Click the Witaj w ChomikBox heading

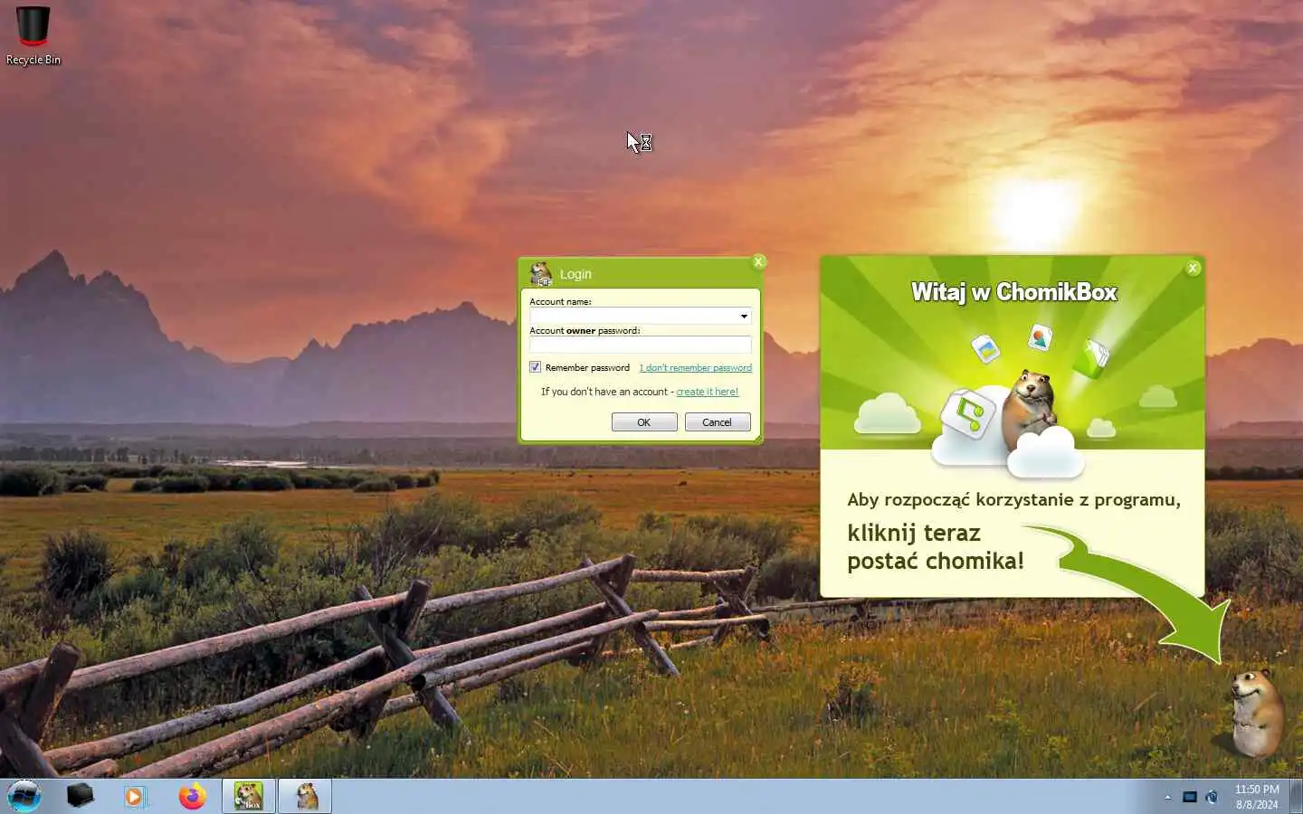[x=1013, y=292]
